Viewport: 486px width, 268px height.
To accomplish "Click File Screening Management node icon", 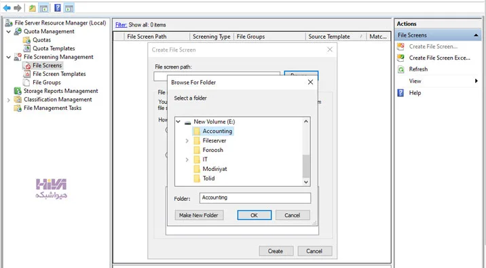I will pos(18,57).
